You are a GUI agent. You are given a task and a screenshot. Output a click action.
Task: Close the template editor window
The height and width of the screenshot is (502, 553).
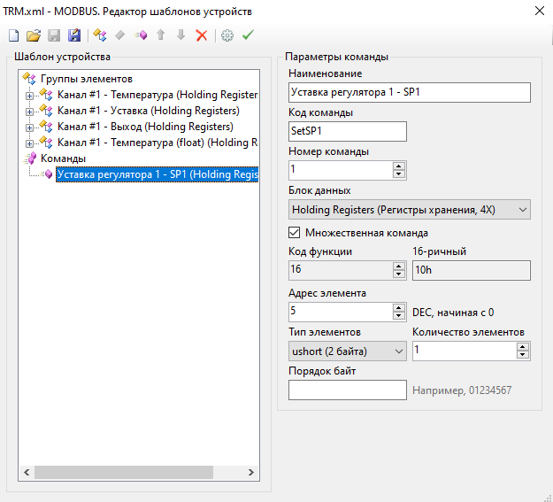click(x=539, y=11)
